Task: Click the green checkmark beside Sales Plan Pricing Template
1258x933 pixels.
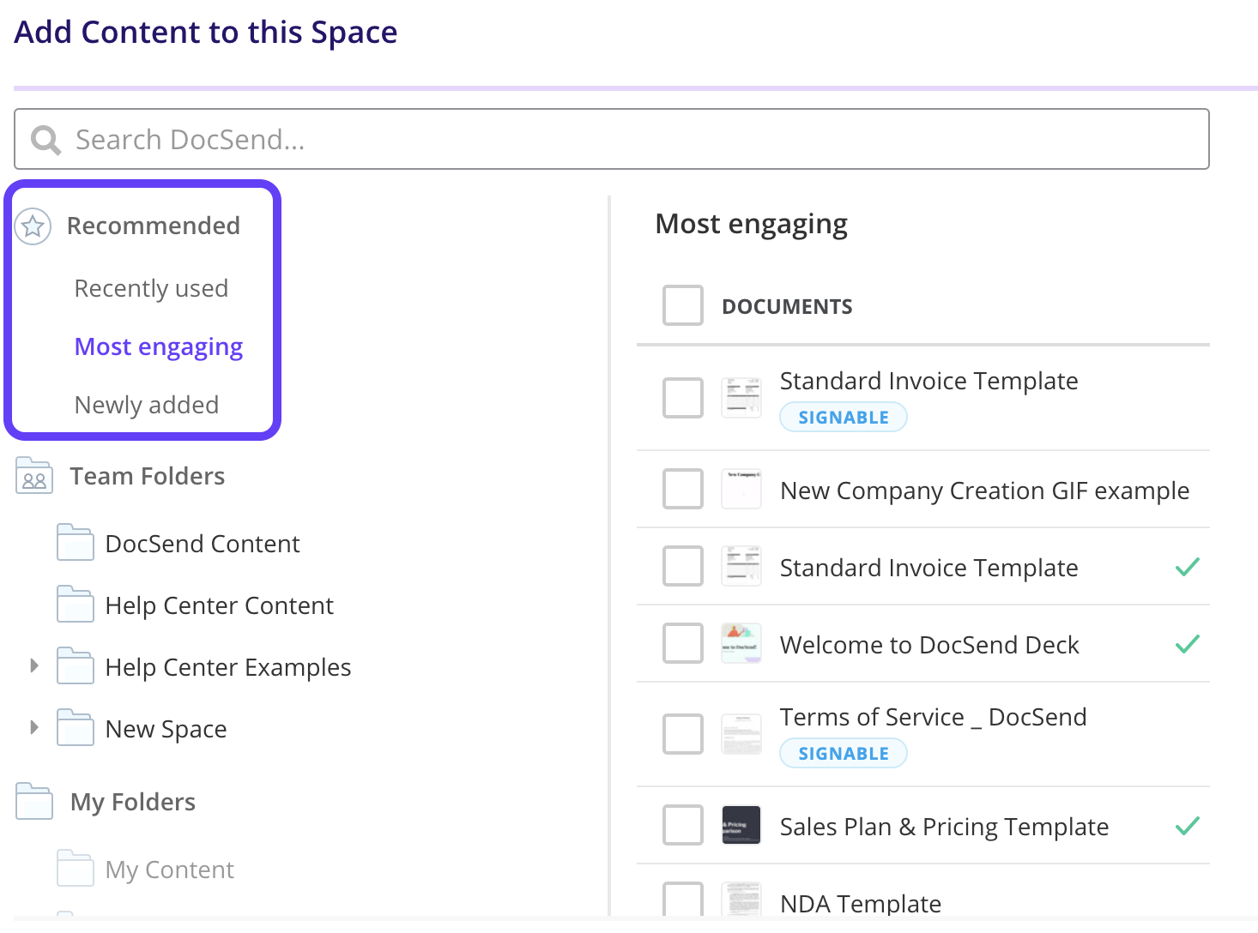Action: coord(1188,826)
